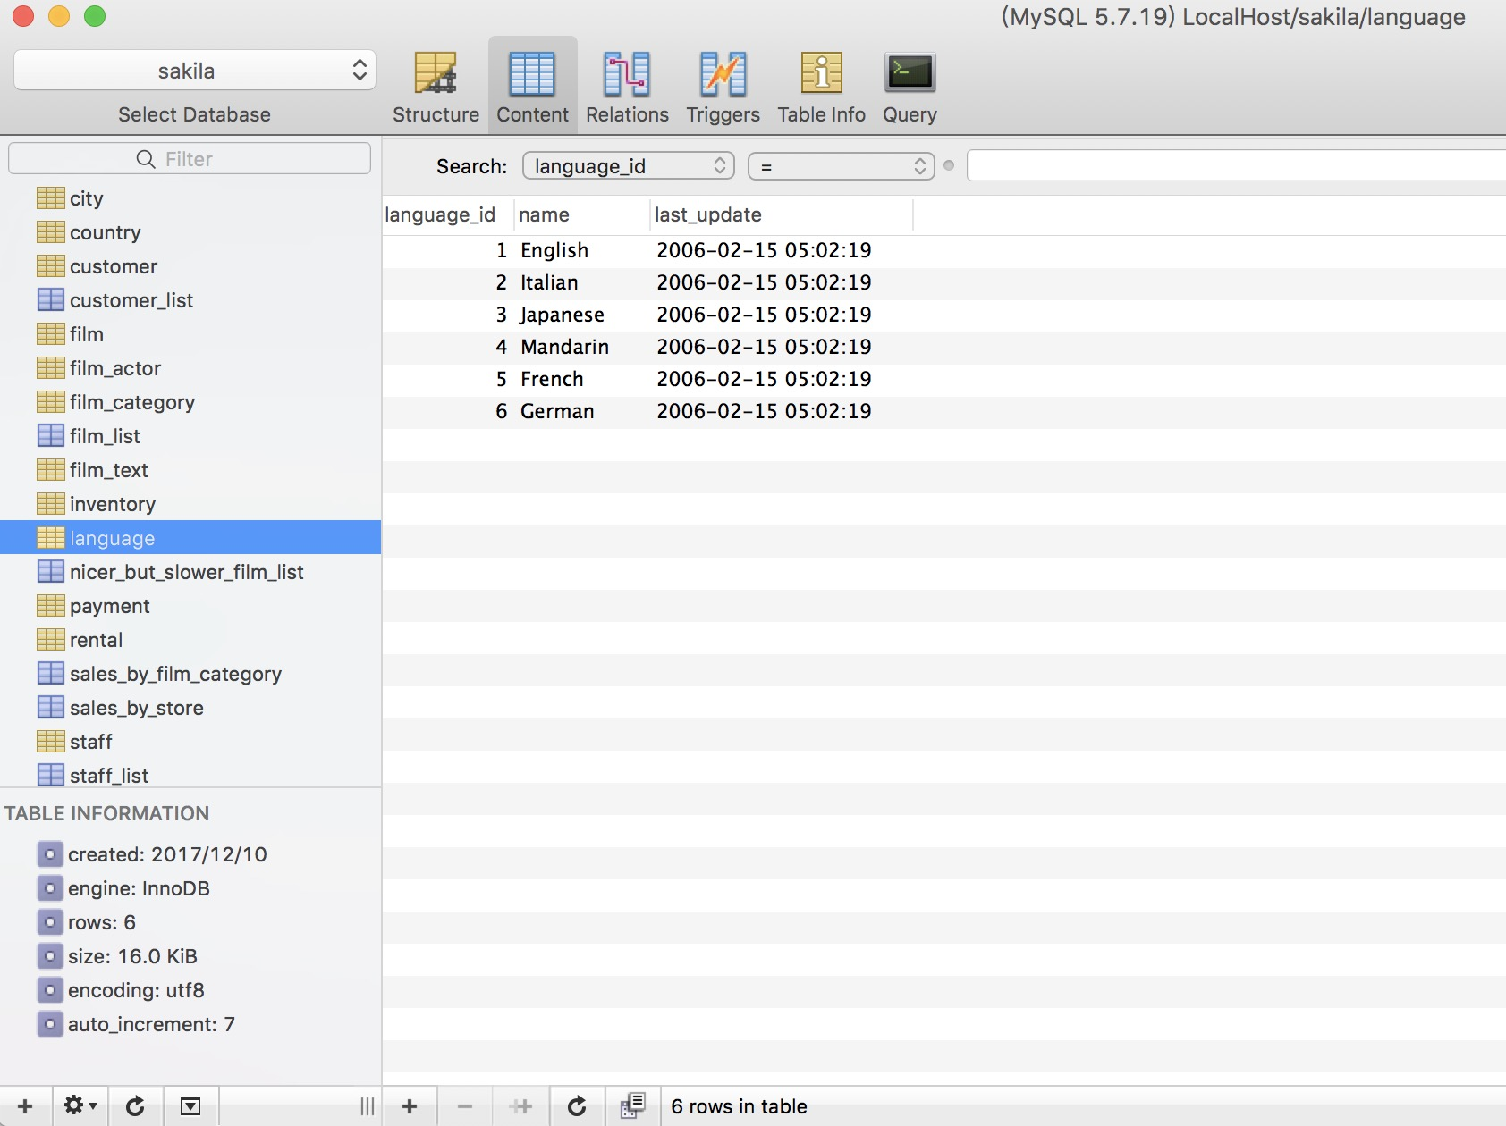The image size is (1506, 1126).
Task: Click the remove row minus button
Action: 465,1106
